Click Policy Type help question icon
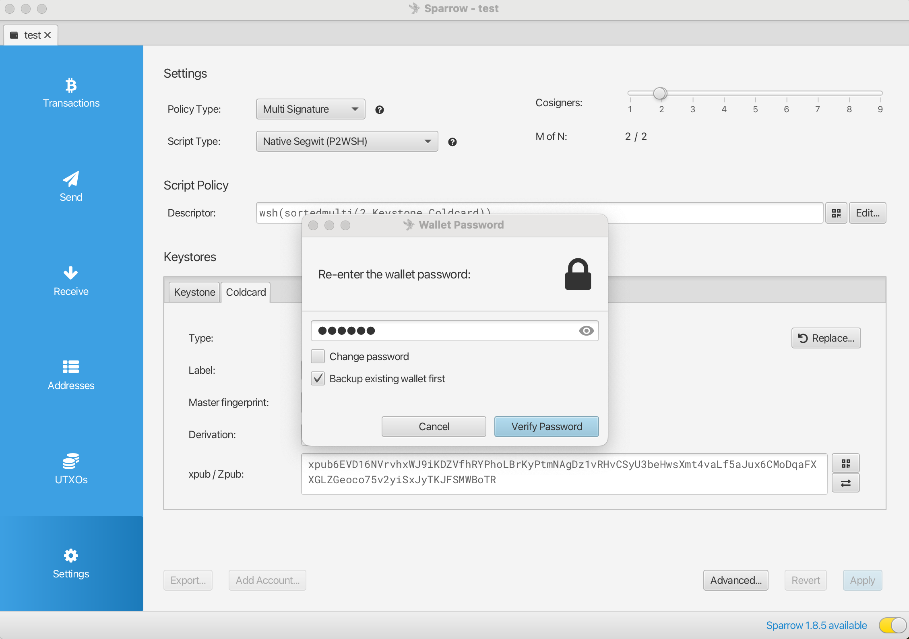909x639 pixels. coord(379,110)
